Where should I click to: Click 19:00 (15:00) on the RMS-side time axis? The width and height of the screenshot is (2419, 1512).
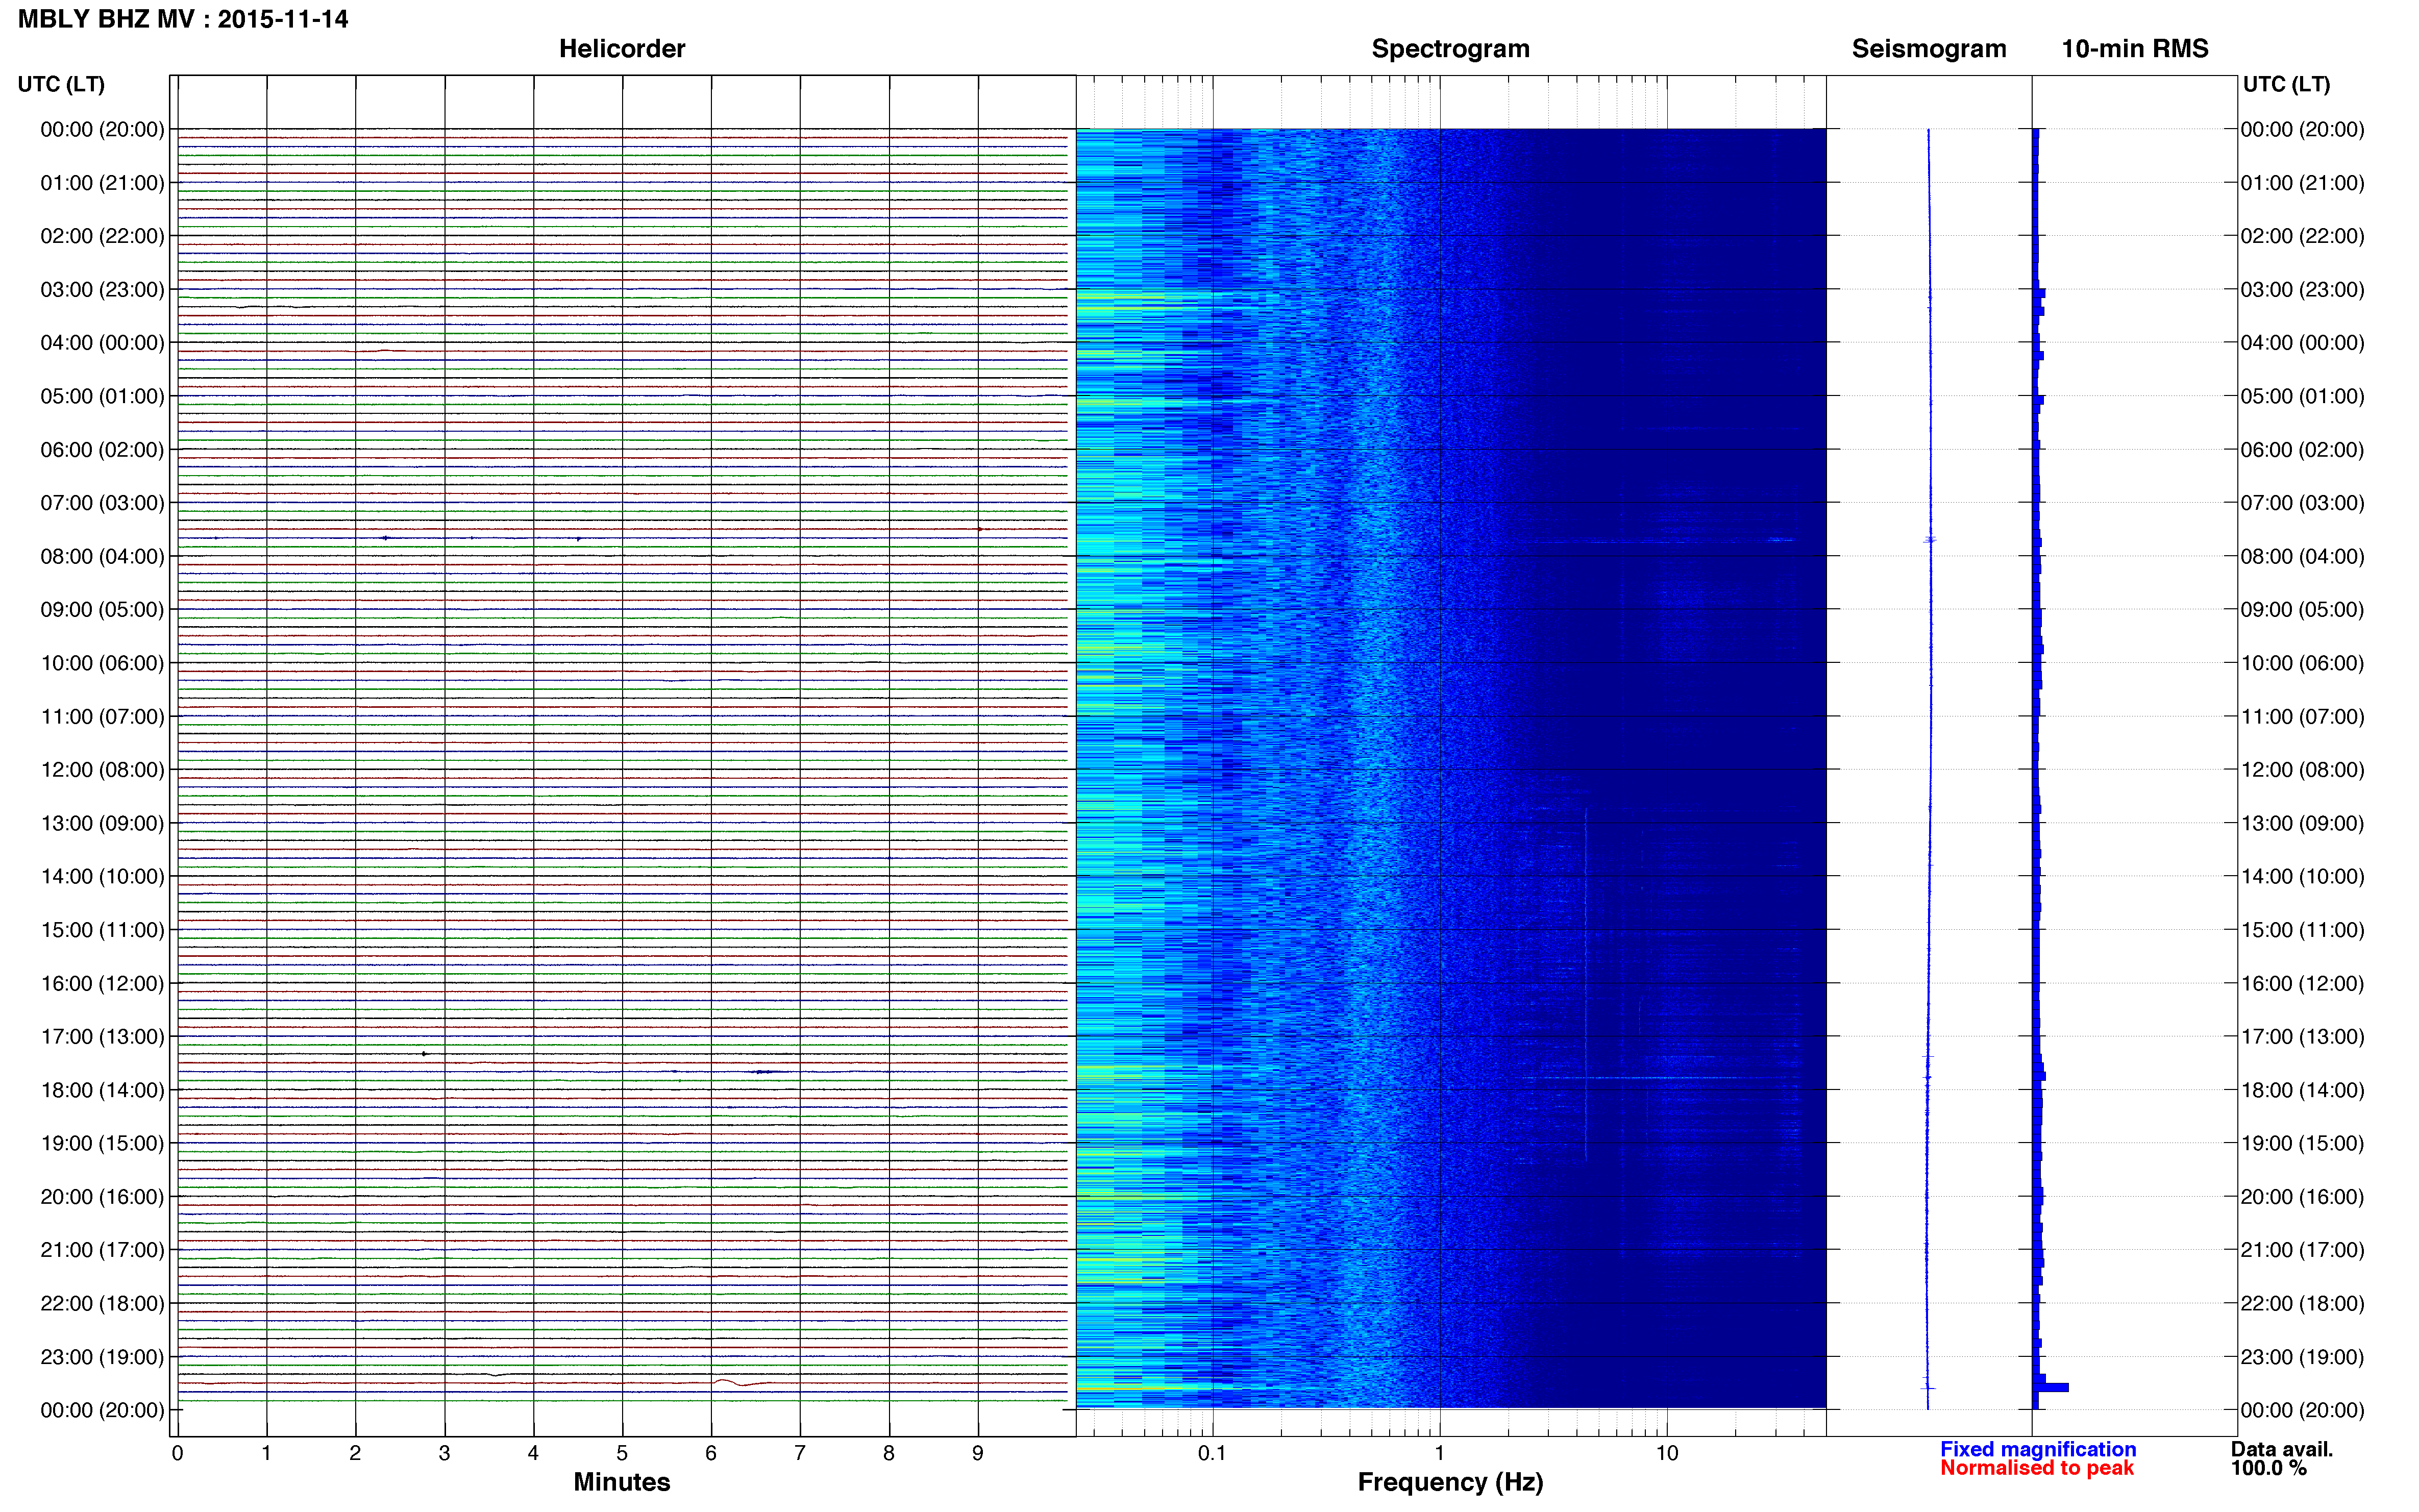click(x=2302, y=1144)
